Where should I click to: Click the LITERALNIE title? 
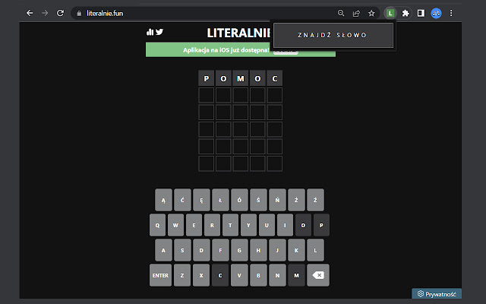coord(238,33)
